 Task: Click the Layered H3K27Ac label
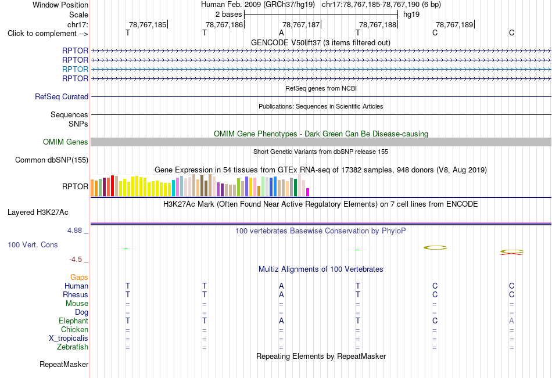coord(38,213)
